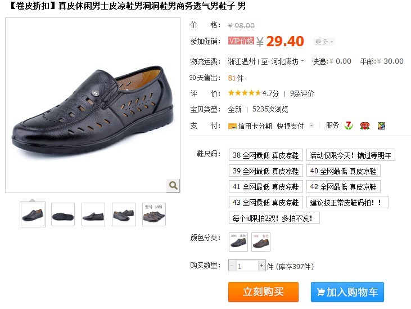411x309 pixels.
Task: Click 加入购物车 add to cart button
Action: coord(347,292)
